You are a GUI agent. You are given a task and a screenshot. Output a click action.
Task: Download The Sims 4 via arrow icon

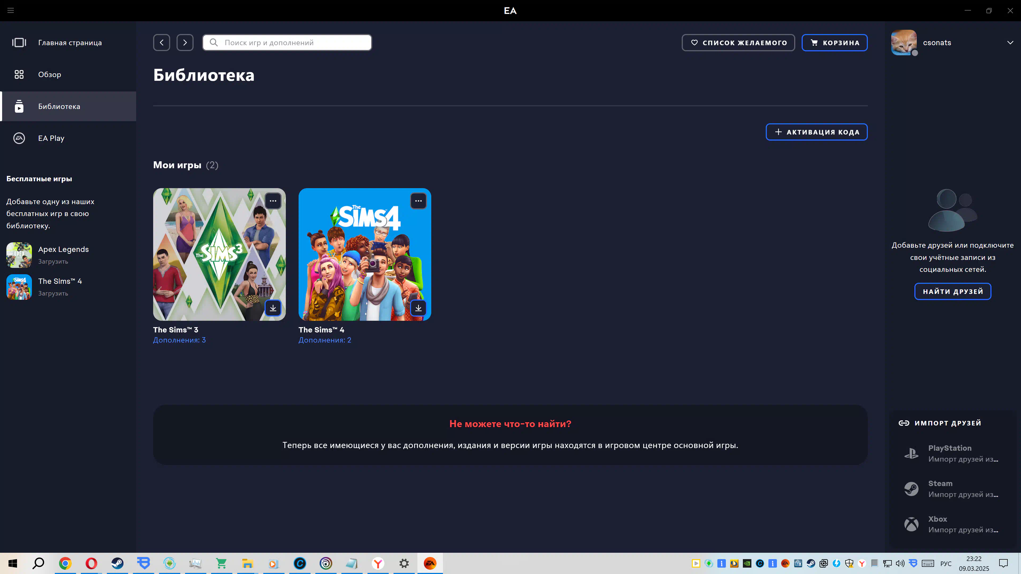(419, 308)
